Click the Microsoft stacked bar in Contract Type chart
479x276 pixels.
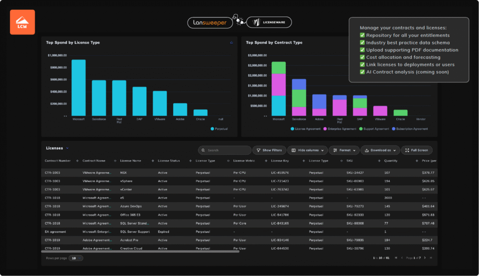279,89
